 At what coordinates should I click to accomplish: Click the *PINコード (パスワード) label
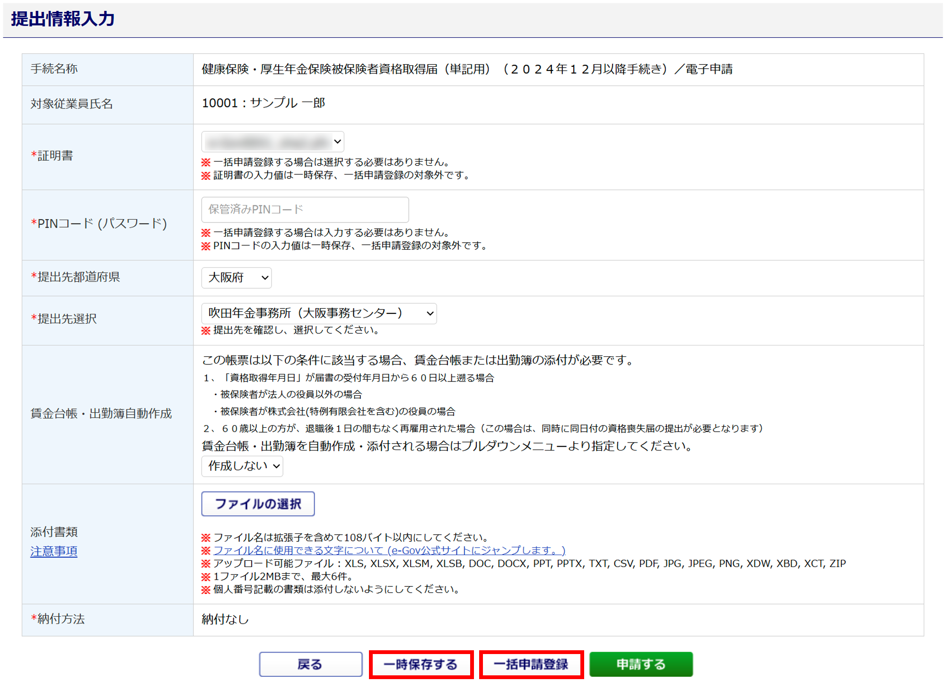coord(99,223)
